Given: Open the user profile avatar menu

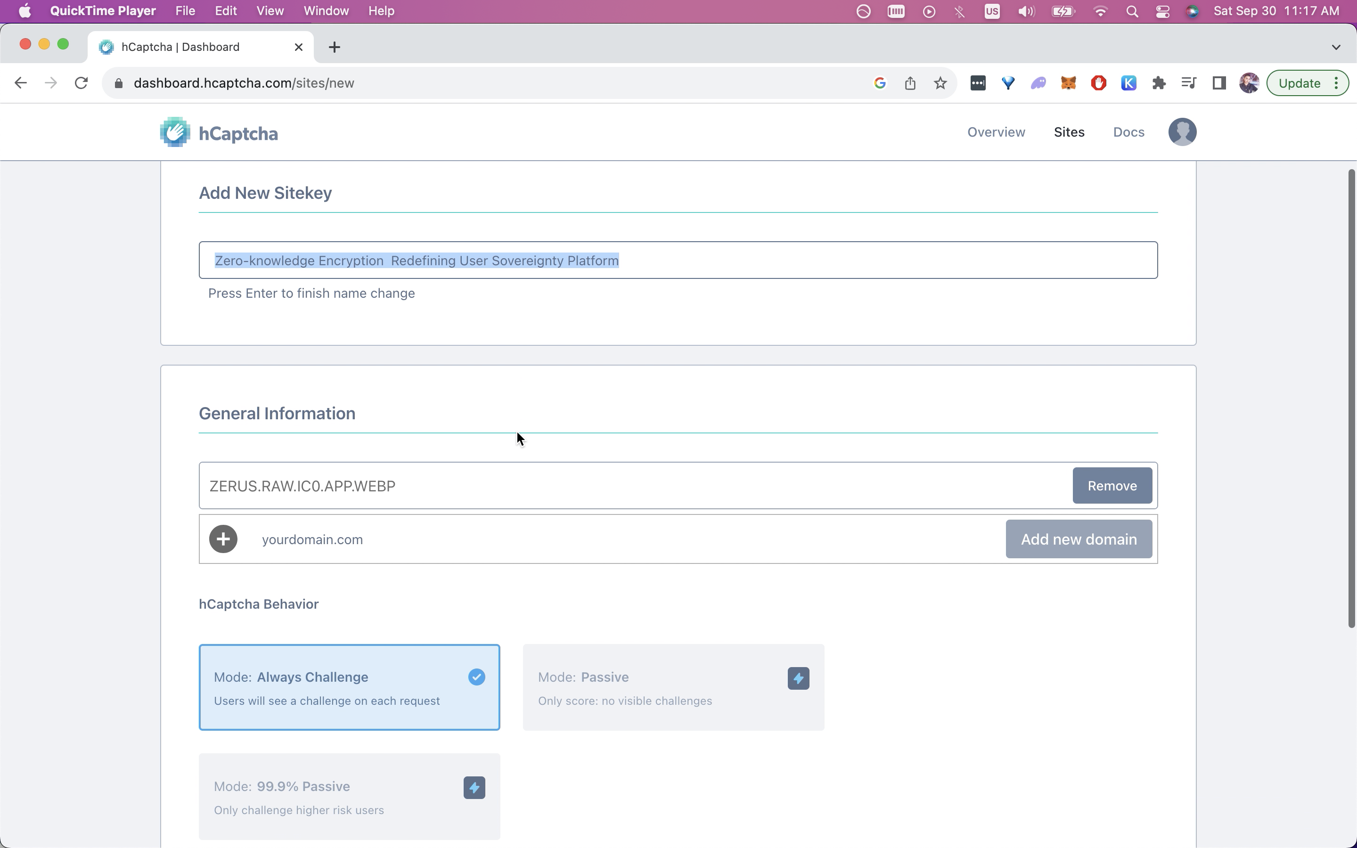Looking at the screenshot, I should [1182, 132].
